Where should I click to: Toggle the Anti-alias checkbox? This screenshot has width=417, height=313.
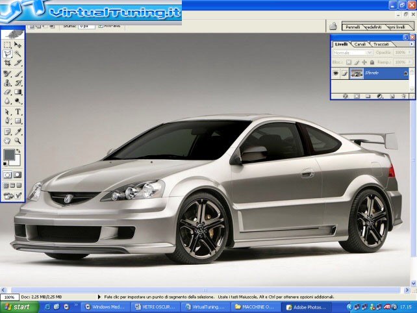101,26
